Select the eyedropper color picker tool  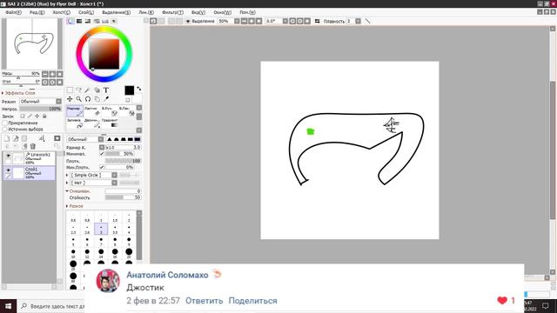click(106, 99)
